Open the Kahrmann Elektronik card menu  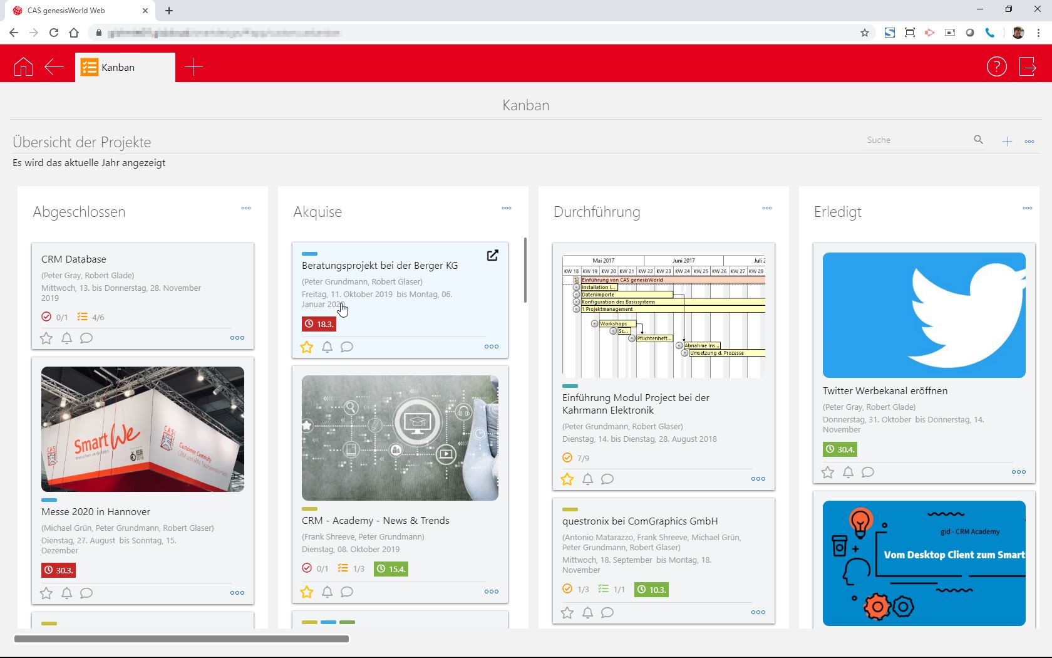[758, 479]
